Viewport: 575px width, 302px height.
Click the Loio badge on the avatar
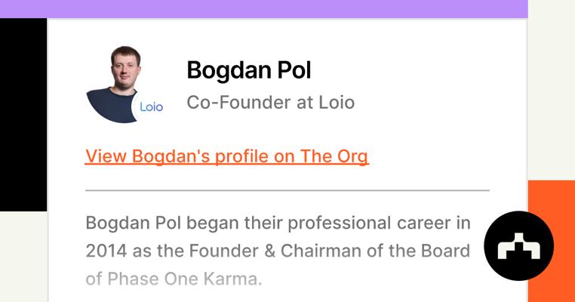pos(151,106)
